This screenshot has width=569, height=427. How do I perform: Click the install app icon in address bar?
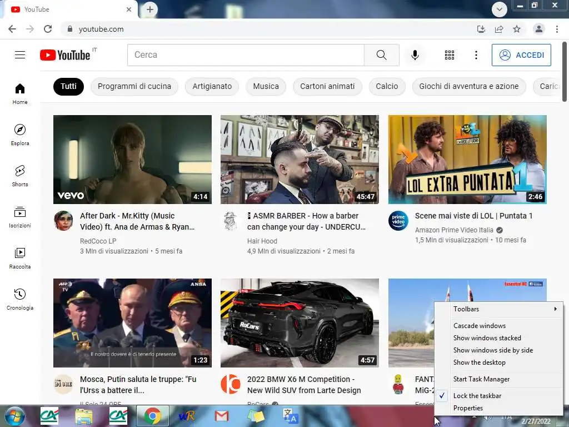[x=481, y=29]
